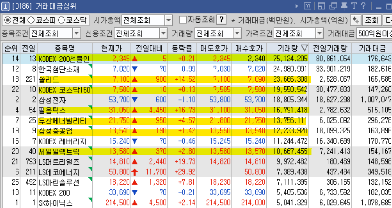Image resolution: width=392 pixels, height=208 pixels.
Task: Select the KODEX 200선물인 row name
Action: pos(64,59)
